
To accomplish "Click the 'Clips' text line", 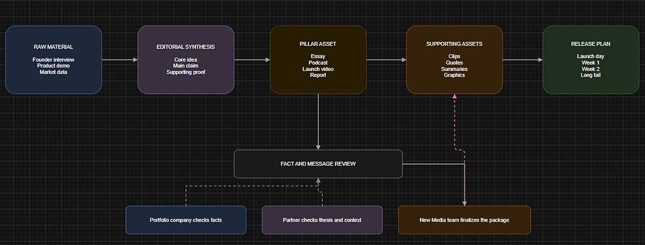I will 455,56.
